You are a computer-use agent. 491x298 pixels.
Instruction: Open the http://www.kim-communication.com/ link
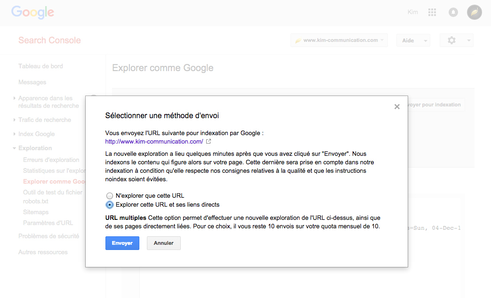[154, 141]
